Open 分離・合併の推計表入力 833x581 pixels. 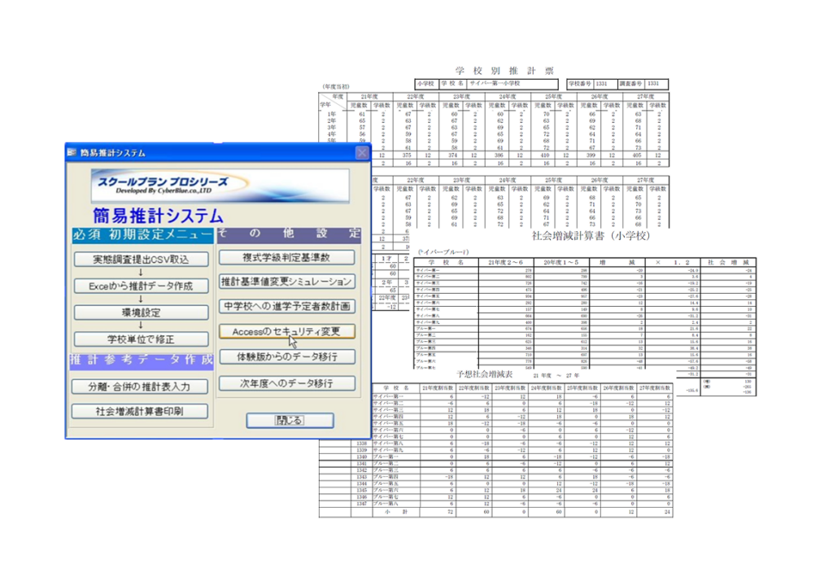click(139, 387)
